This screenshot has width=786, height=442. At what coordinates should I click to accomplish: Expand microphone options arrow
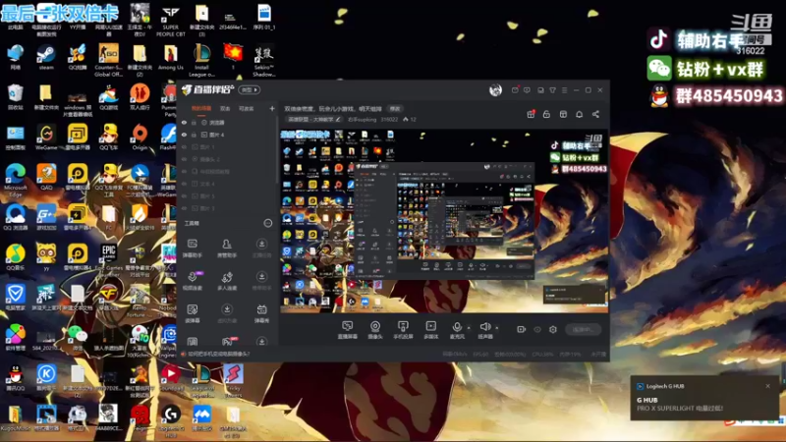469,328
